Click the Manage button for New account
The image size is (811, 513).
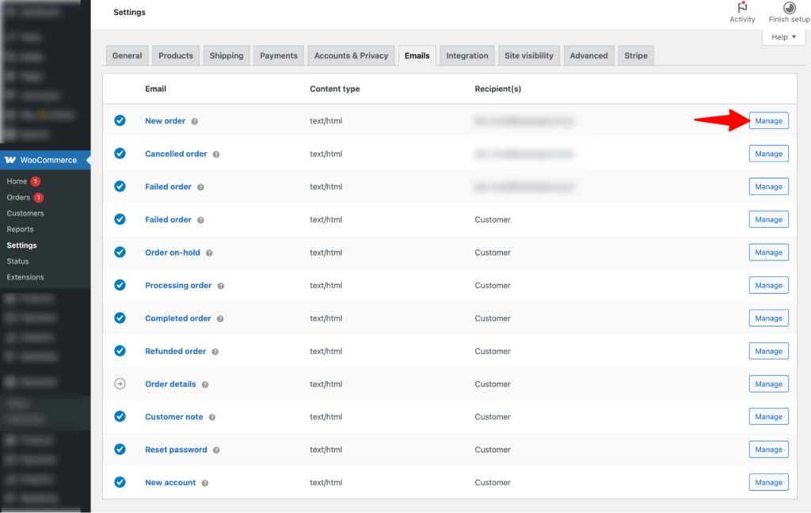click(768, 481)
